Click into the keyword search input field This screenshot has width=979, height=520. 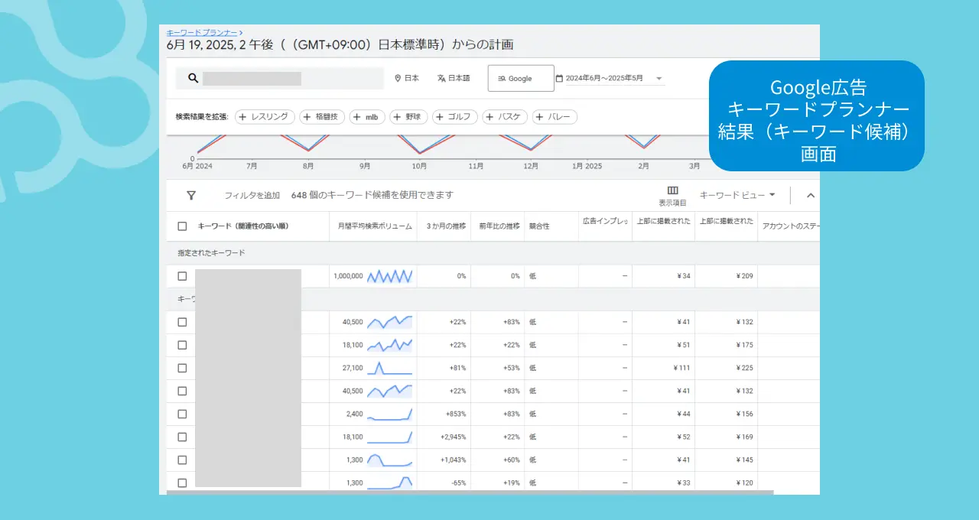(x=279, y=78)
